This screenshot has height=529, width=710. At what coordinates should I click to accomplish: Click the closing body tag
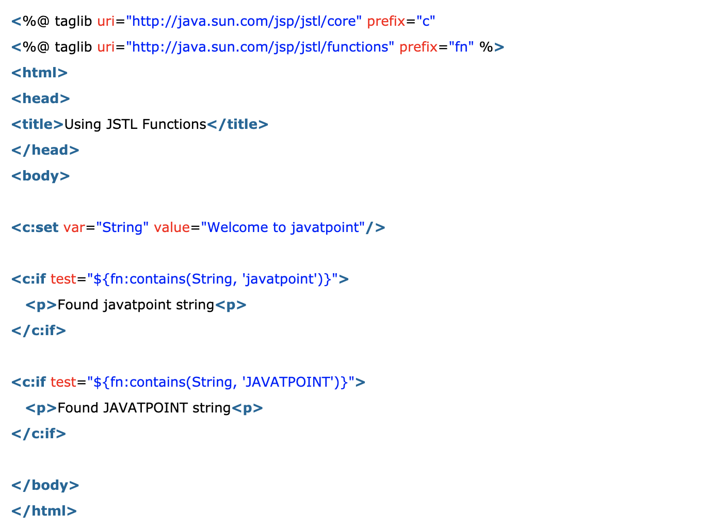45,485
